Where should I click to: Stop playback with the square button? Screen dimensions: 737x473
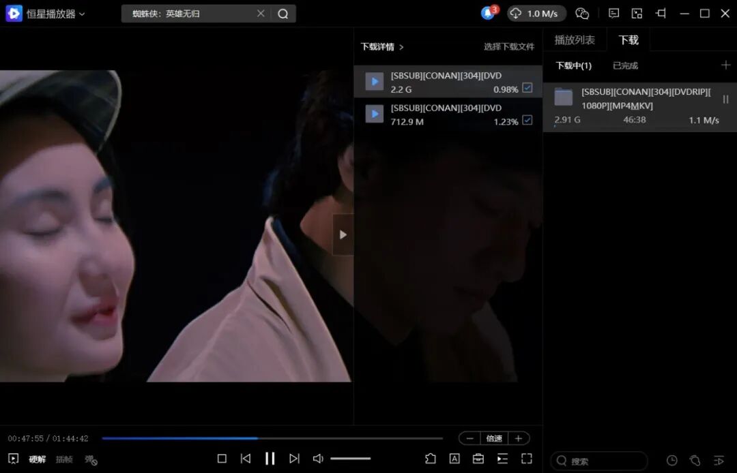pyautogui.click(x=222, y=459)
